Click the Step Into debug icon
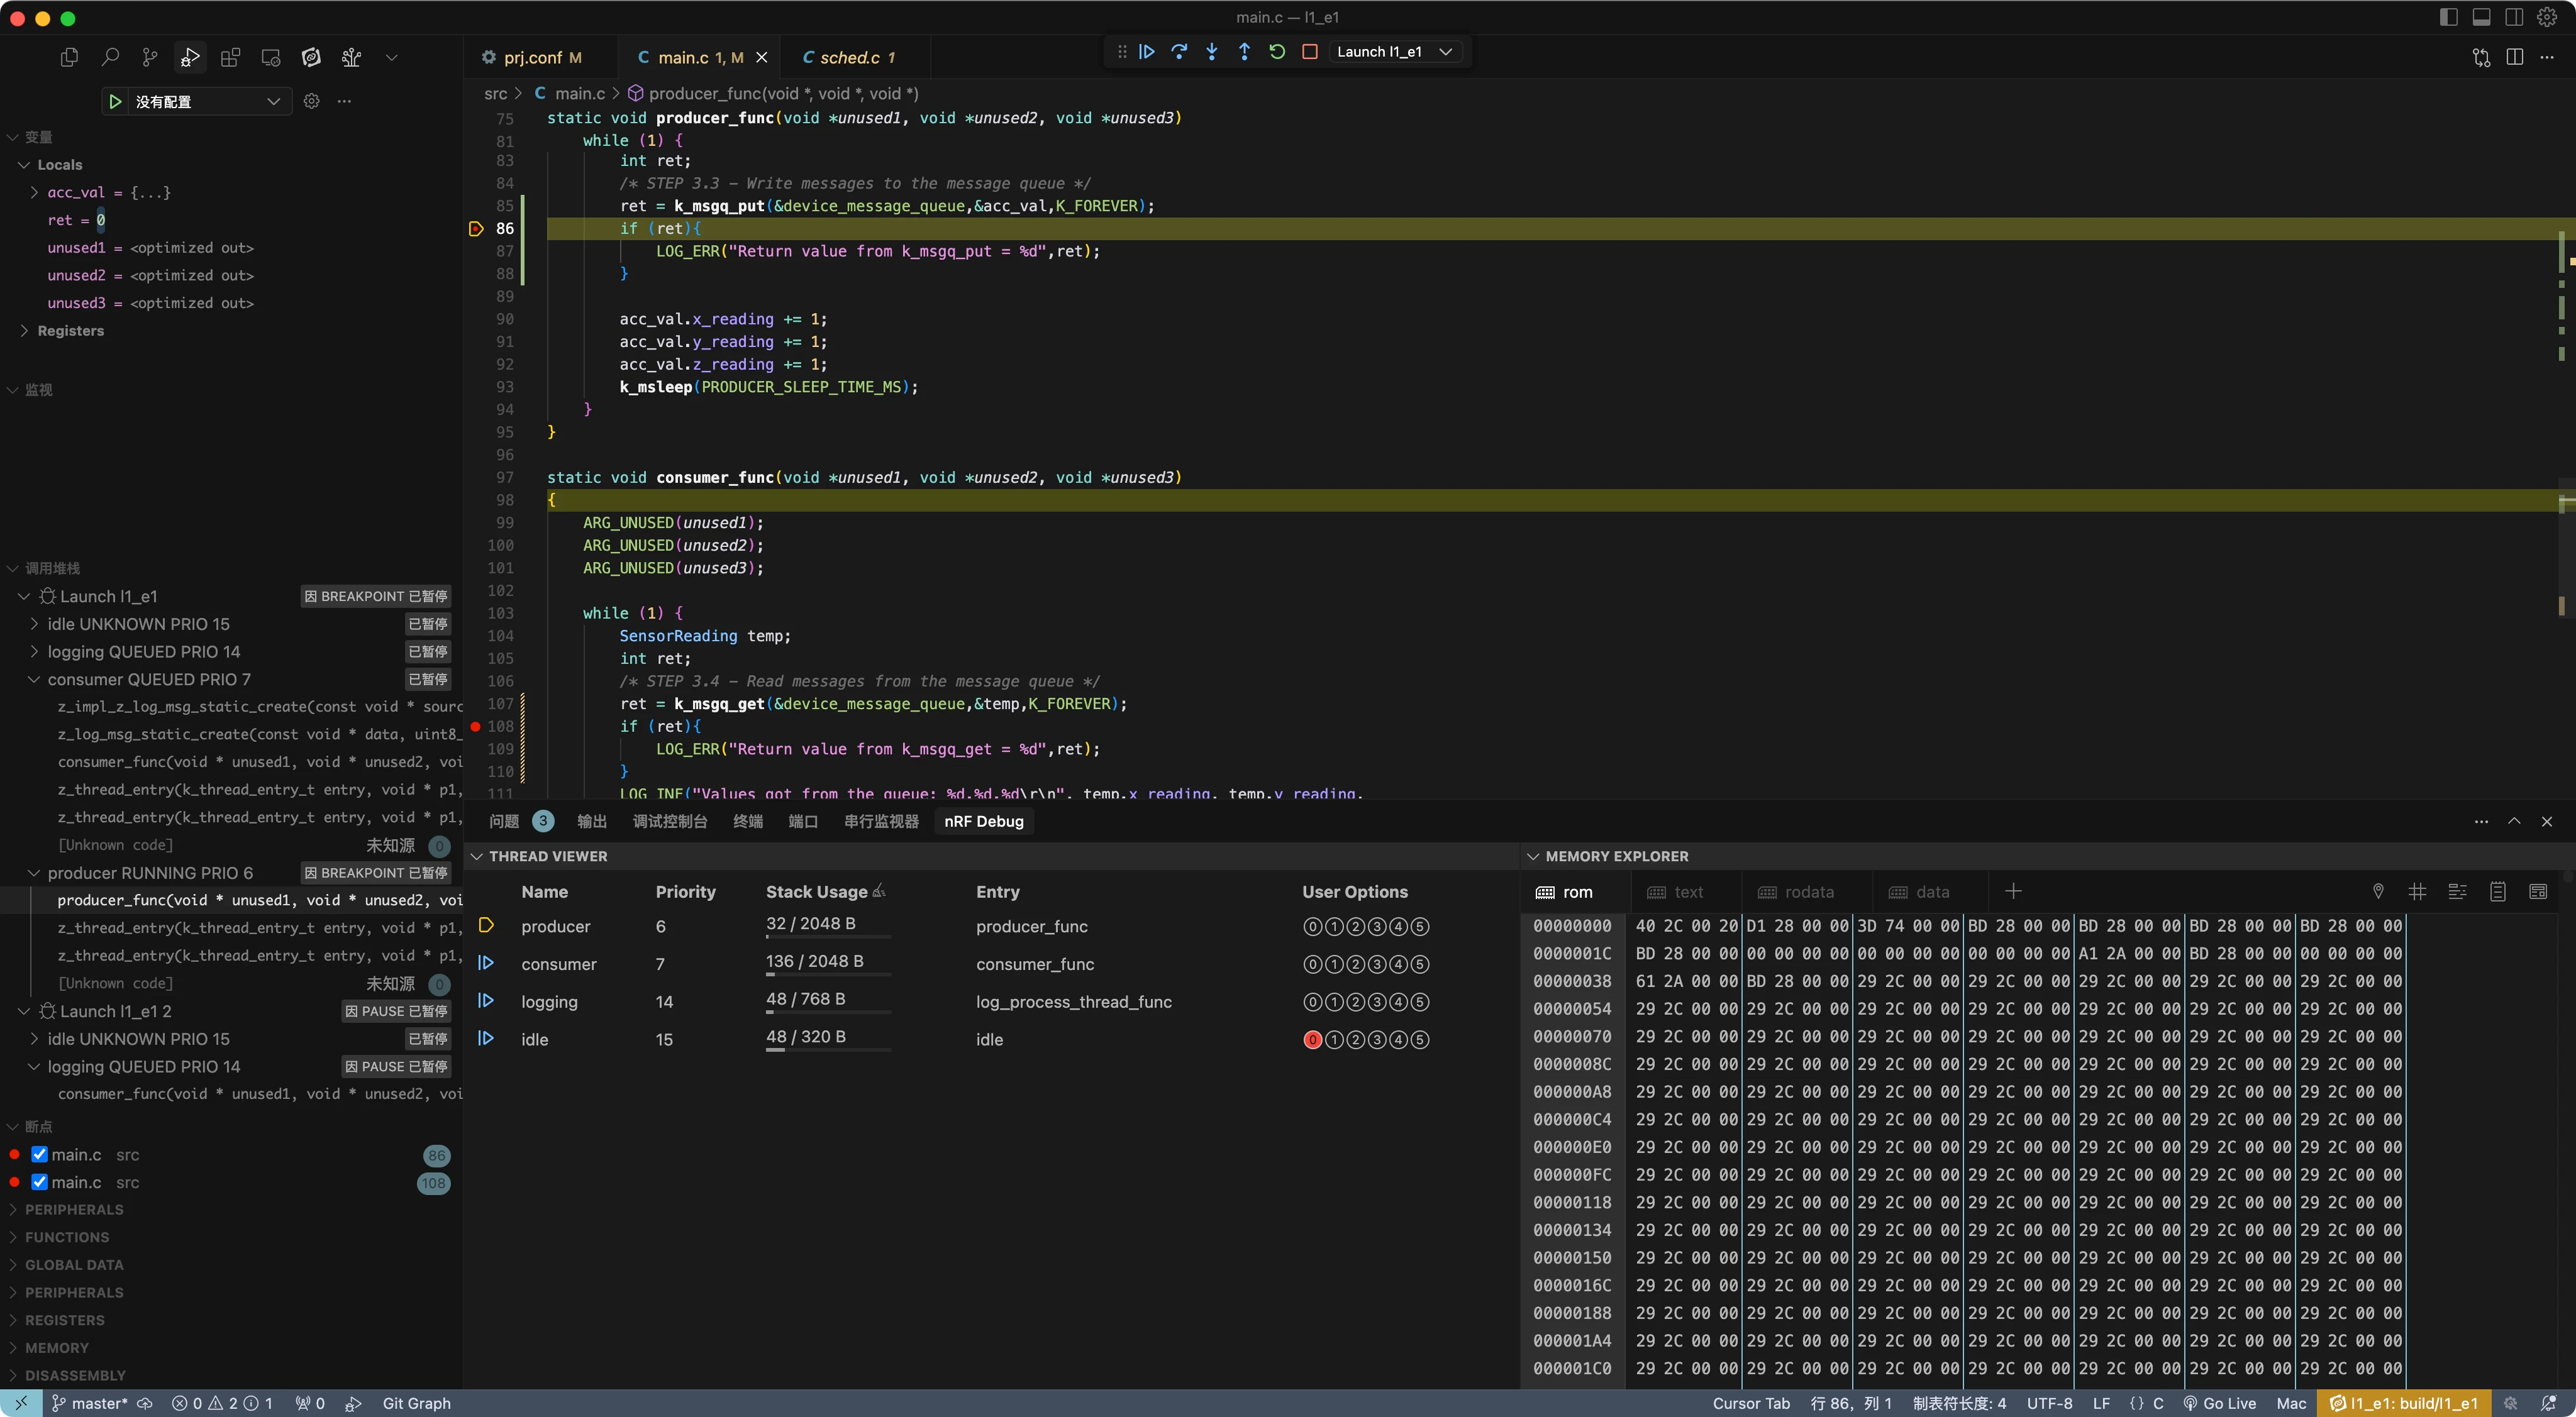 point(1212,52)
